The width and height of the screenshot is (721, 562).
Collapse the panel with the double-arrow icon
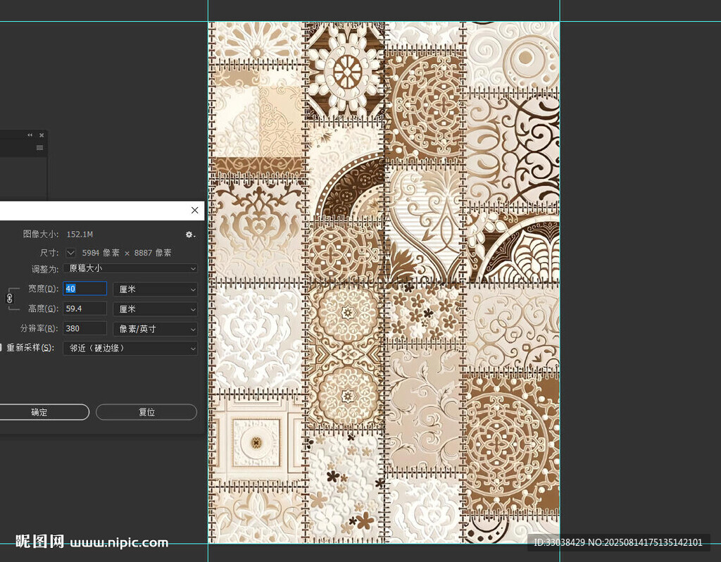pos(30,135)
